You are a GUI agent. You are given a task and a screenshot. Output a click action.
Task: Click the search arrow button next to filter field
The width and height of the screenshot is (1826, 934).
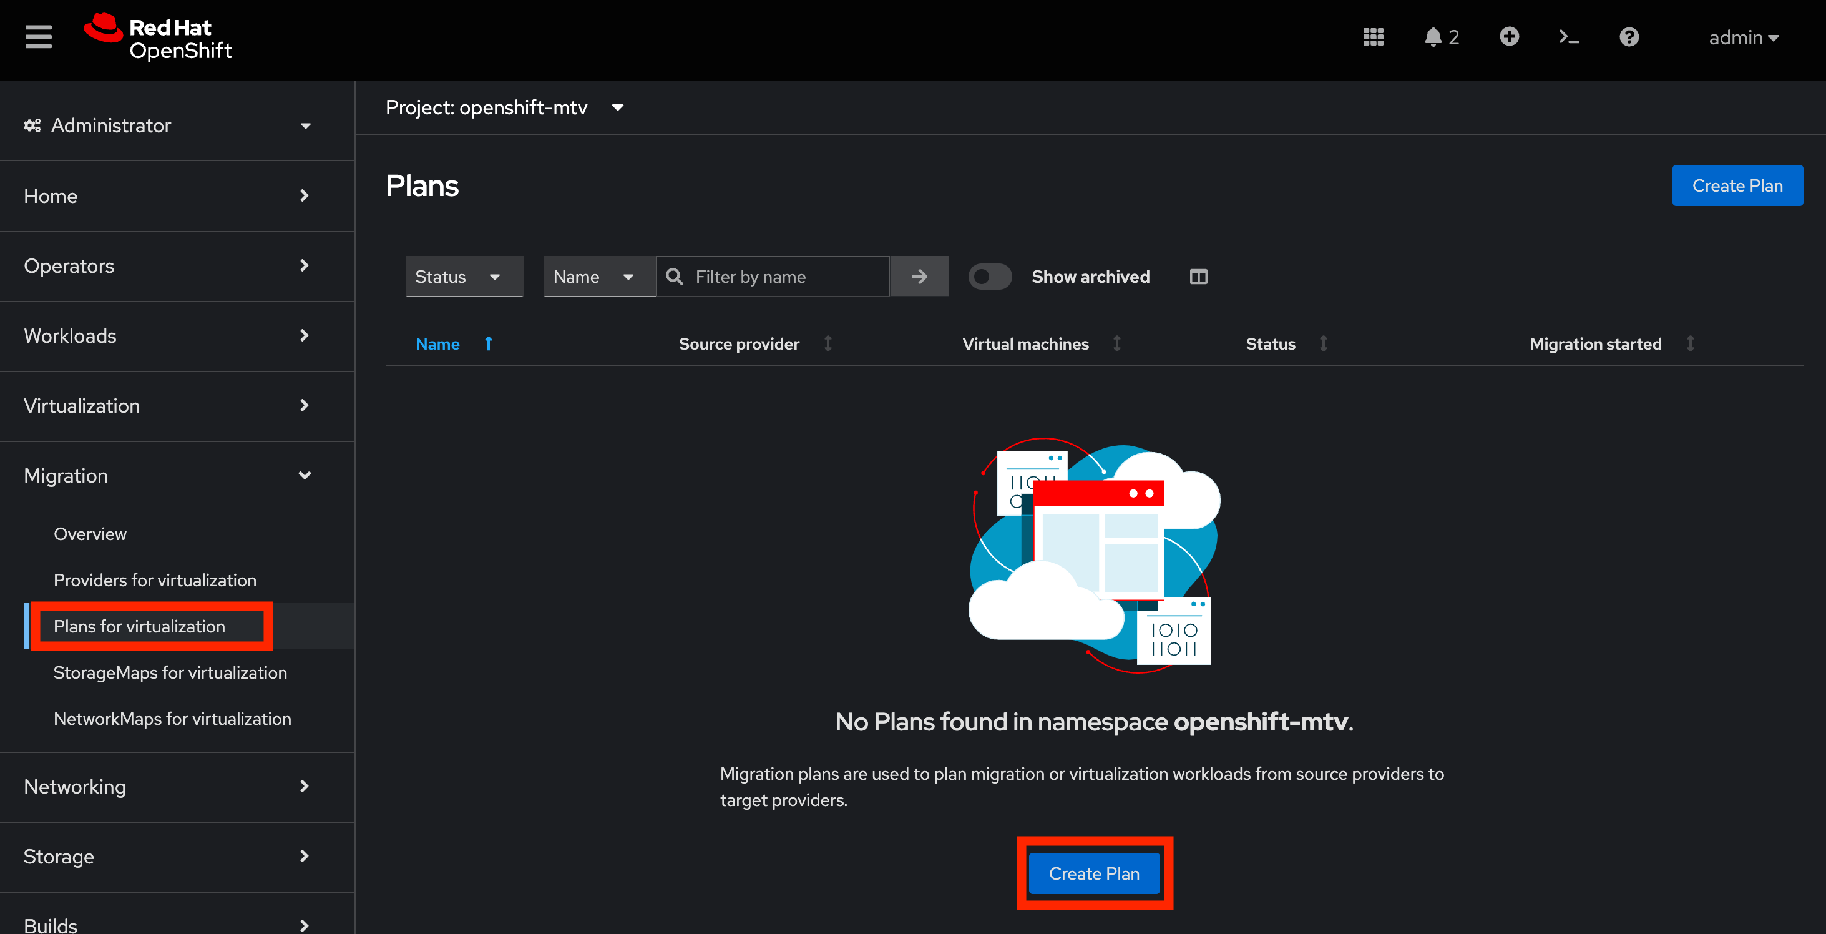click(x=919, y=277)
